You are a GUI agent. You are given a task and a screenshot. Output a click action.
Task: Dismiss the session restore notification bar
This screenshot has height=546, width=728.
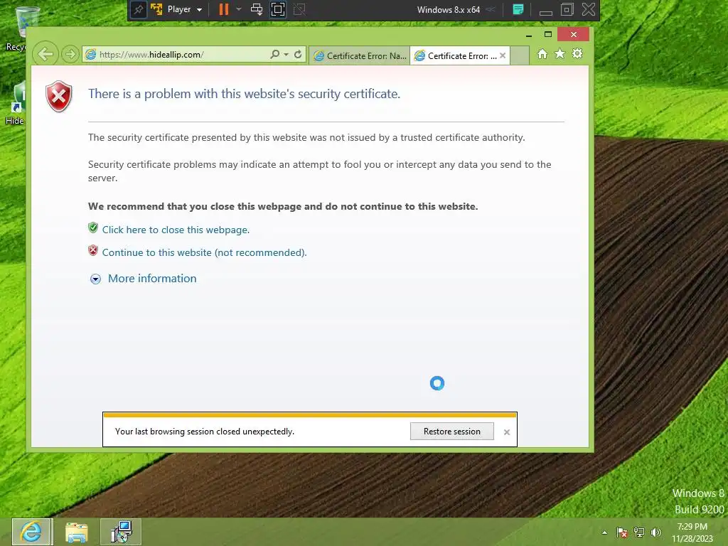506,432
